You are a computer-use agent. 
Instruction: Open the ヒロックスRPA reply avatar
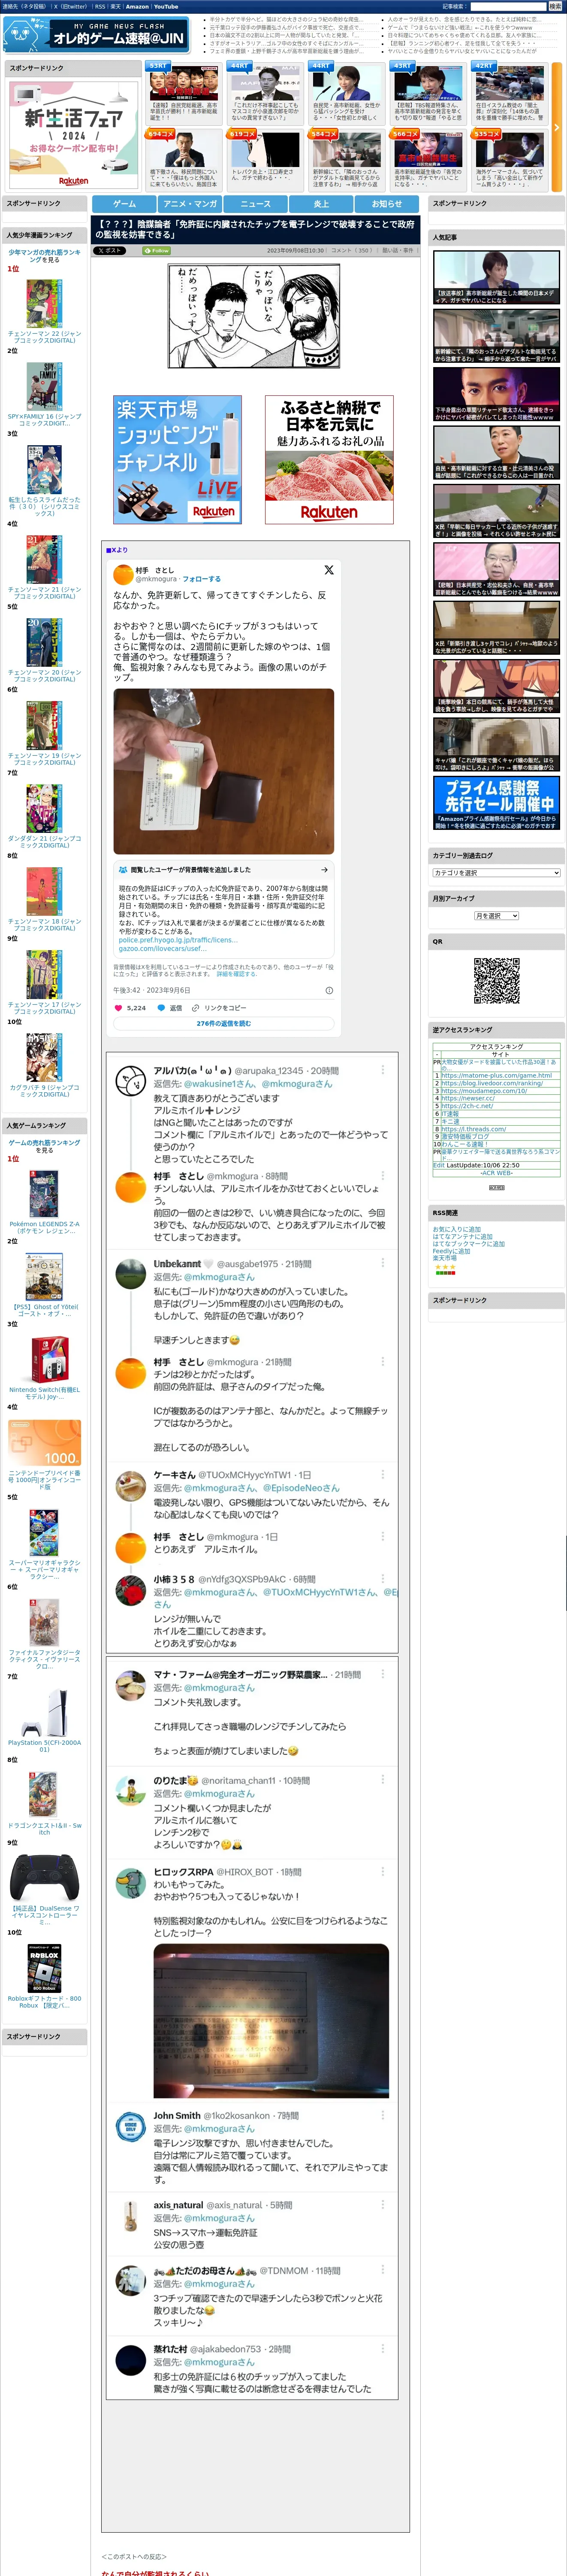pyautogui.click(x=131, y=1884)
